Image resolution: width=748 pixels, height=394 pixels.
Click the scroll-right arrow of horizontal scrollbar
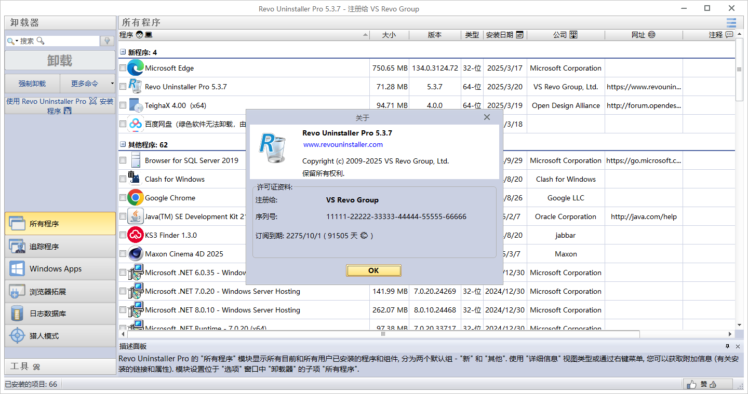coord(730,334)
